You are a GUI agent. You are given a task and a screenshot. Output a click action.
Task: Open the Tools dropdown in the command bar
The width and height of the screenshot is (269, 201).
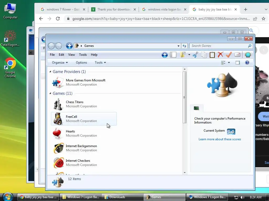pyautogui.click(x=100, y=63)
